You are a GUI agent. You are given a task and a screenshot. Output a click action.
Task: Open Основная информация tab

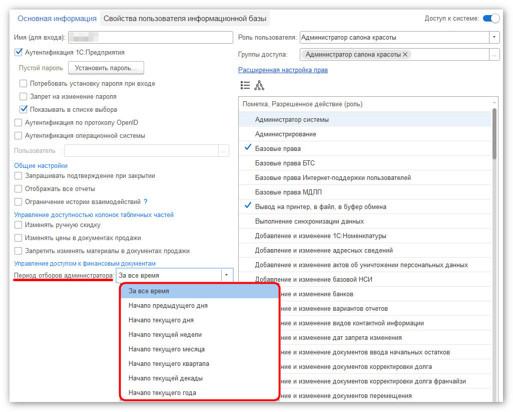click(x=57, y=19)
